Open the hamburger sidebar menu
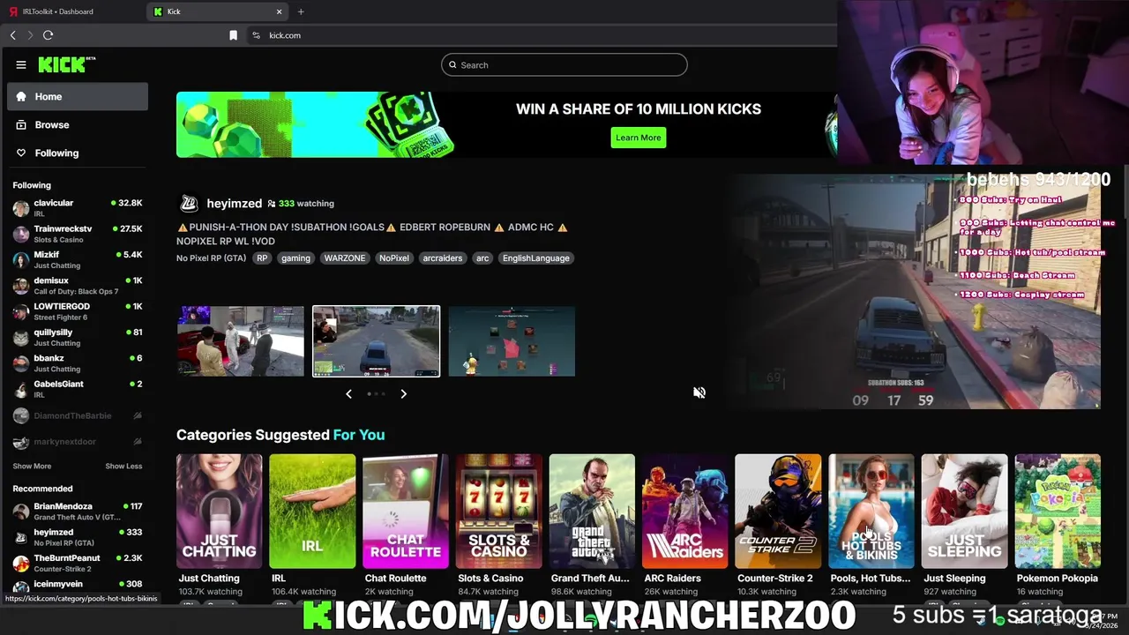The height and width of the screenshot is (635, 1129). [x=21, y=64]
